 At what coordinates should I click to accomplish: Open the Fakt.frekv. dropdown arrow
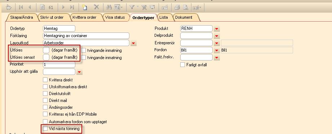[217, 58]
